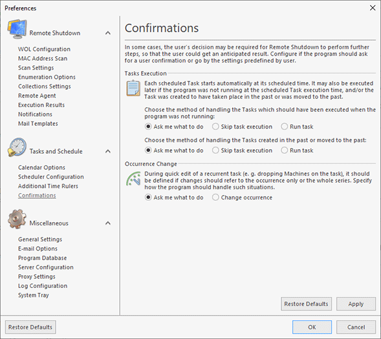Open Enumeration Options page
Image resolution: width=381 pixels, height=339 pixels.
pos(47,77)
